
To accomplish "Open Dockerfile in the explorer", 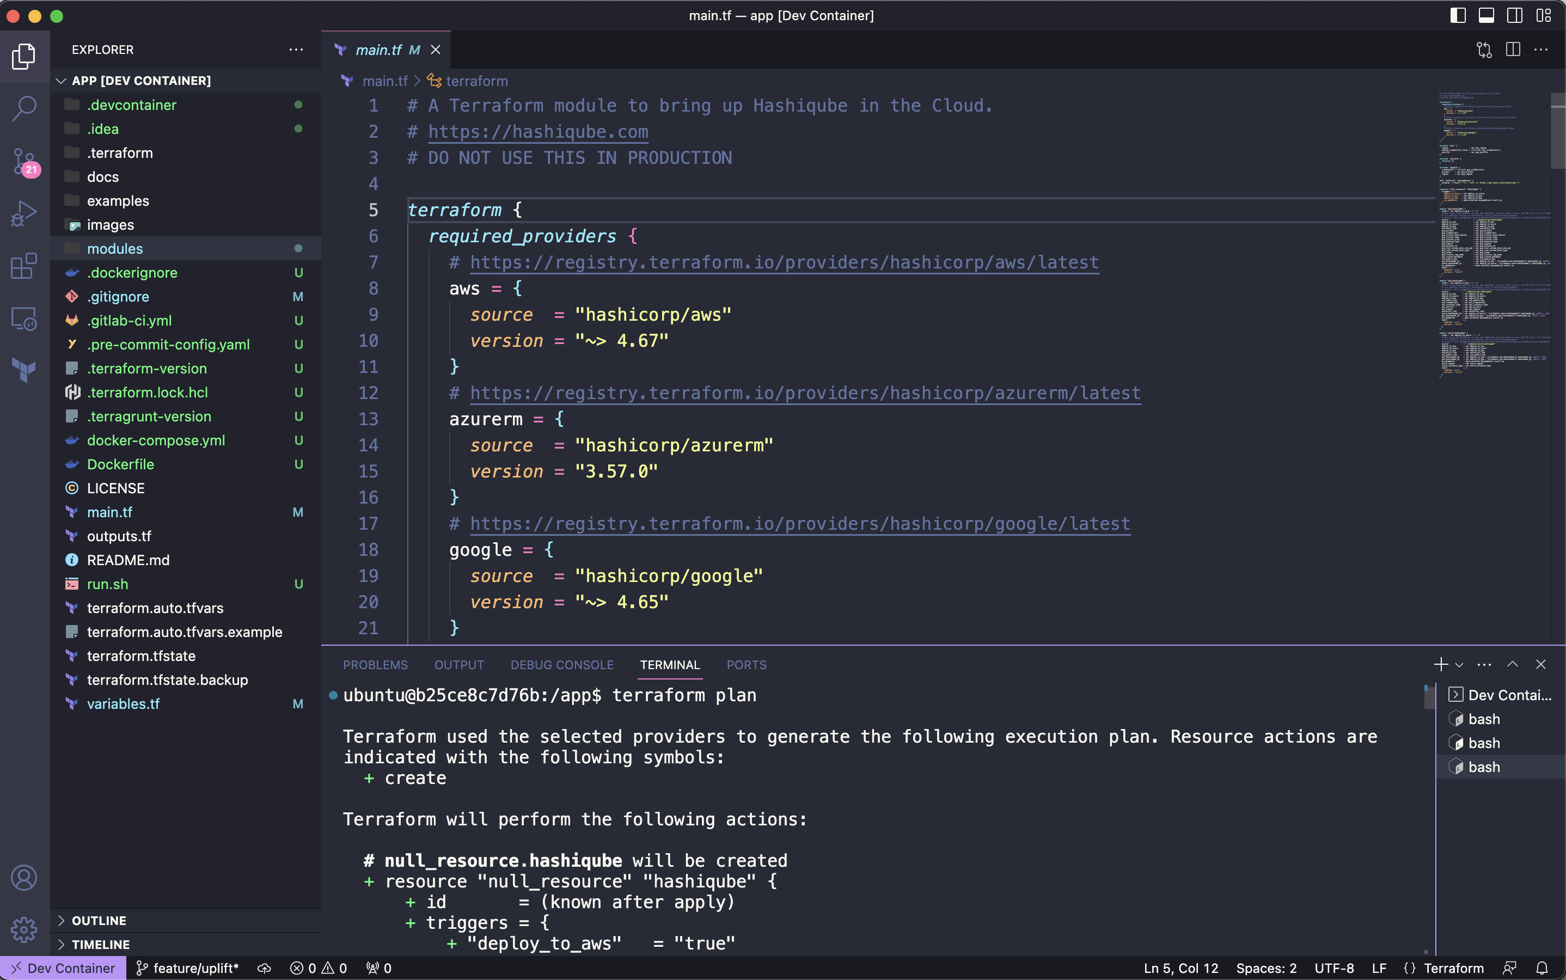I will coord(185,464).
